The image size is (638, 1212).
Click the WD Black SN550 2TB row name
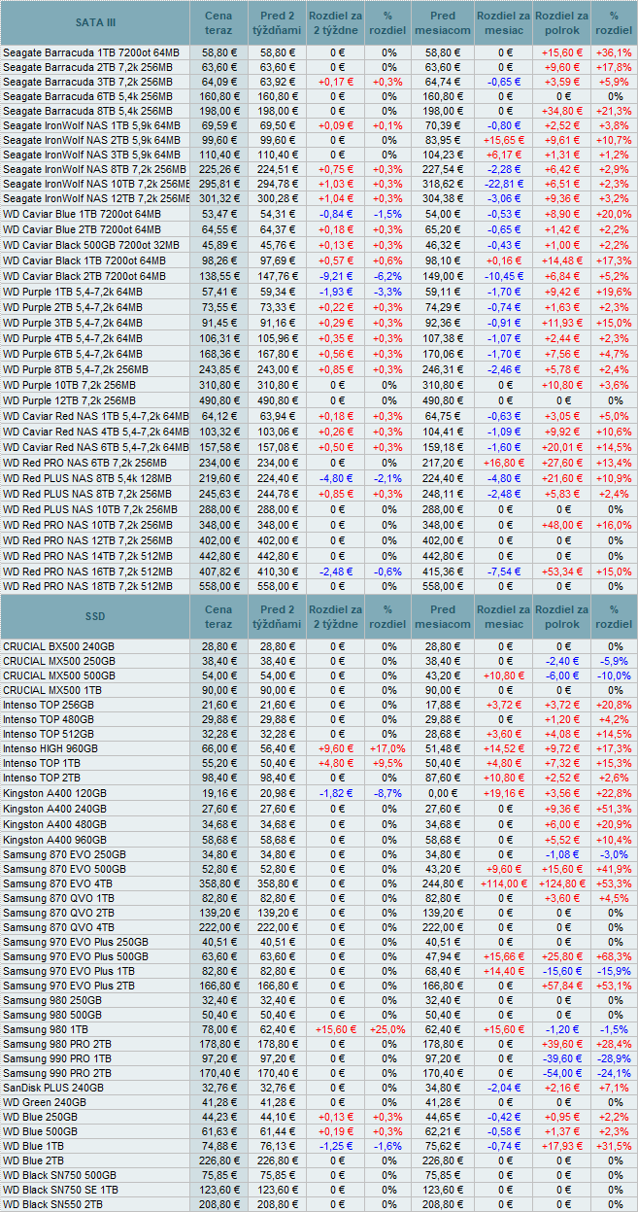coord(54,1205)
